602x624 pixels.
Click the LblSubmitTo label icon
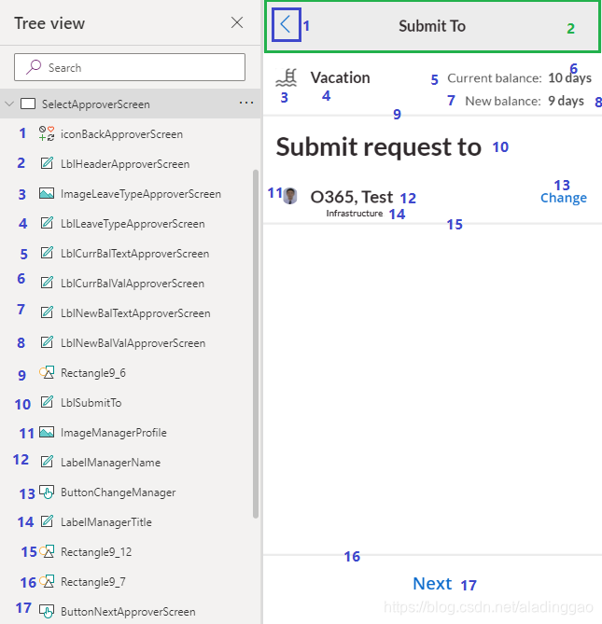pyautogui.click(x=47, y=402)
